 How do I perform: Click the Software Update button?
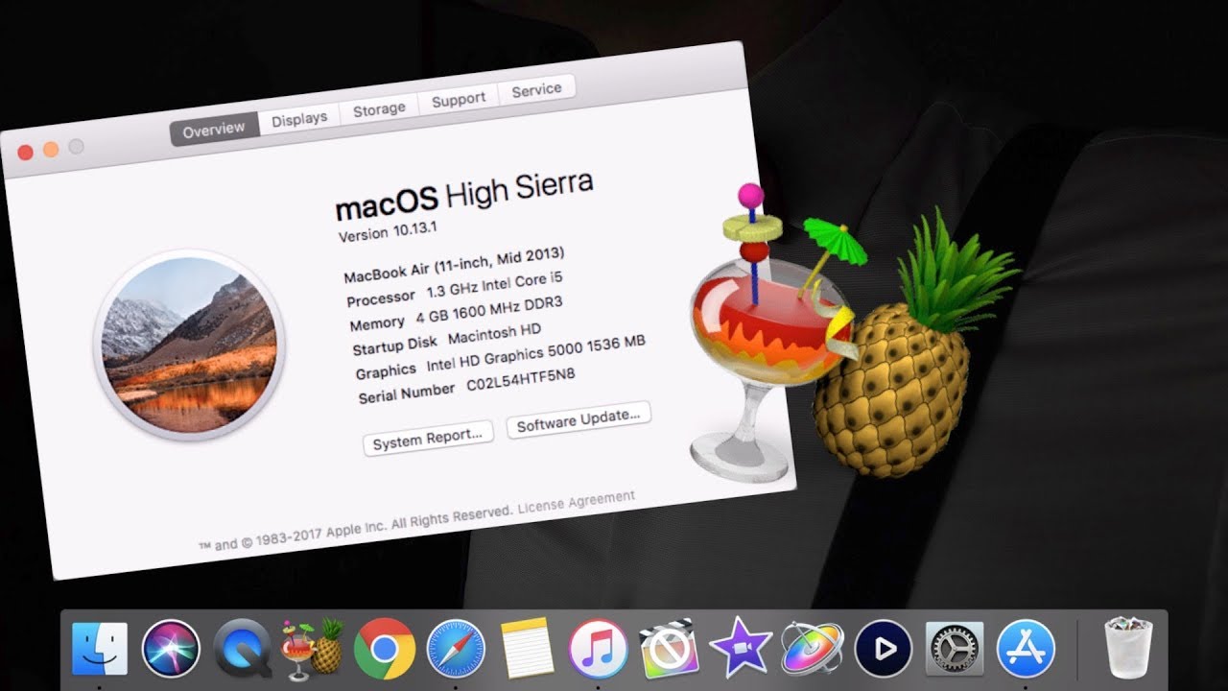pos(579,420)
